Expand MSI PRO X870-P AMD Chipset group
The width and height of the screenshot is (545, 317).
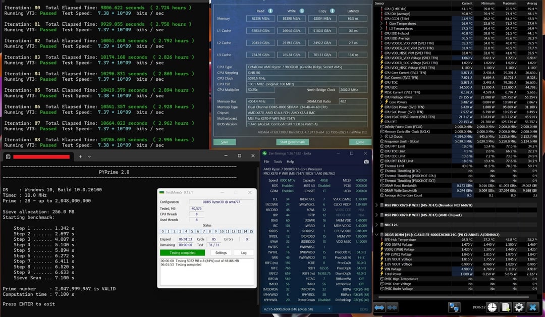(x=376, y=215)
